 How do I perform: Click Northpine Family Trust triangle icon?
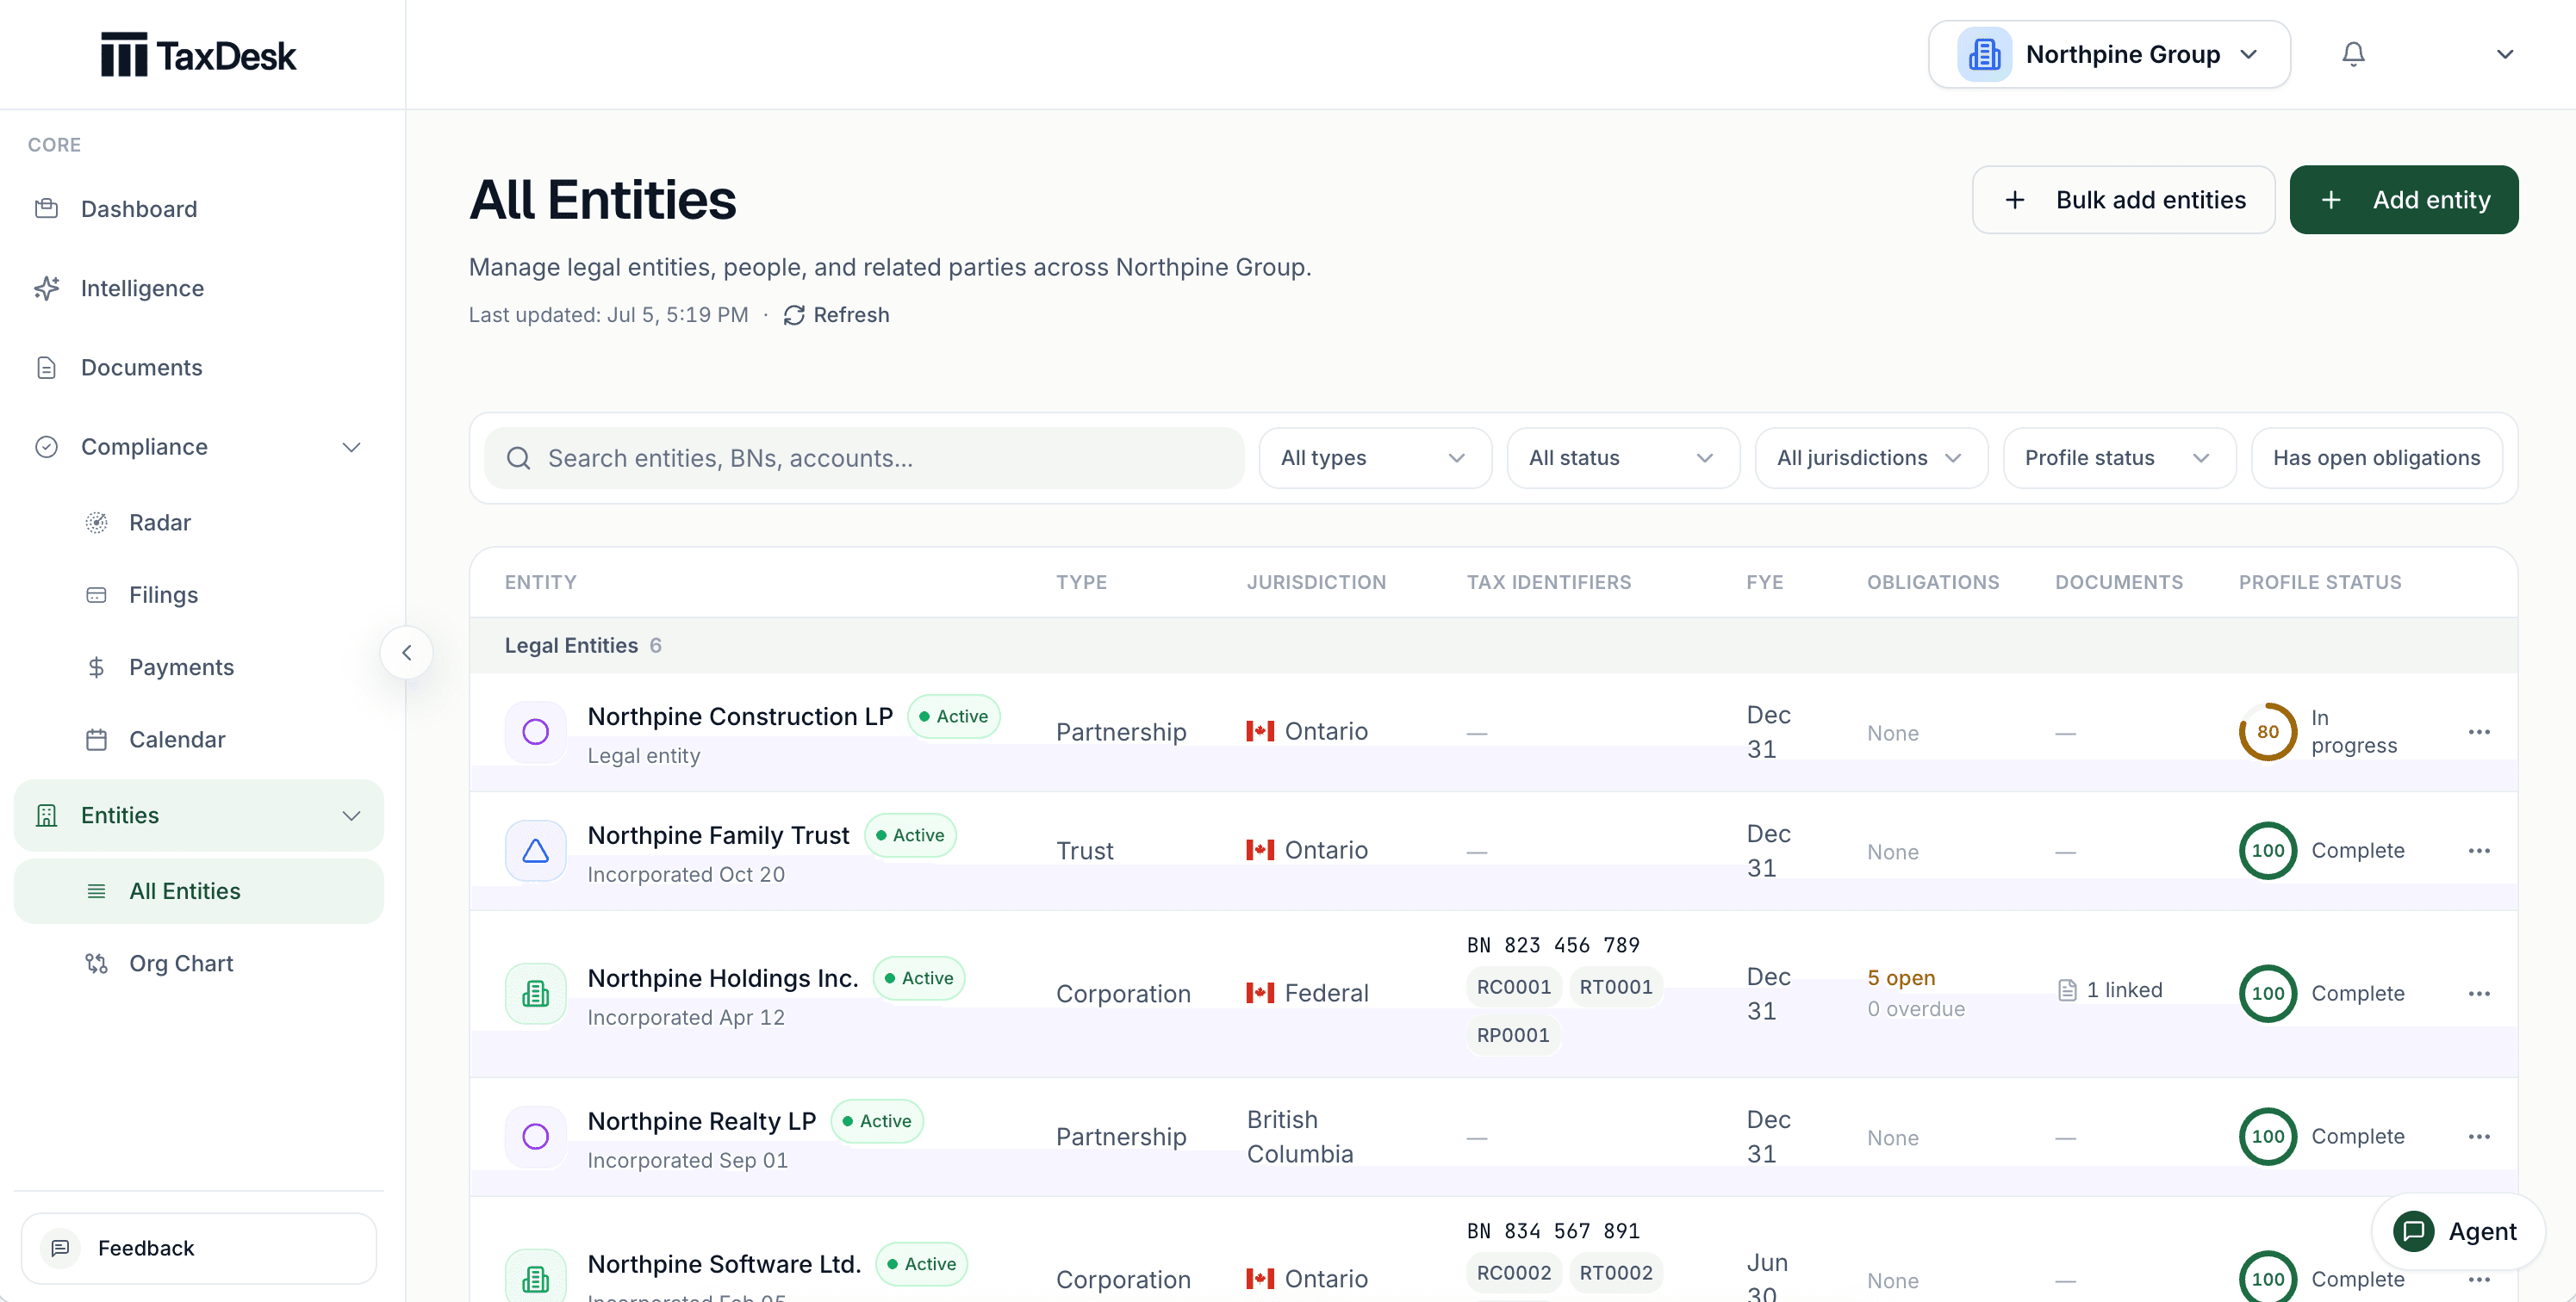click(536, 850)
